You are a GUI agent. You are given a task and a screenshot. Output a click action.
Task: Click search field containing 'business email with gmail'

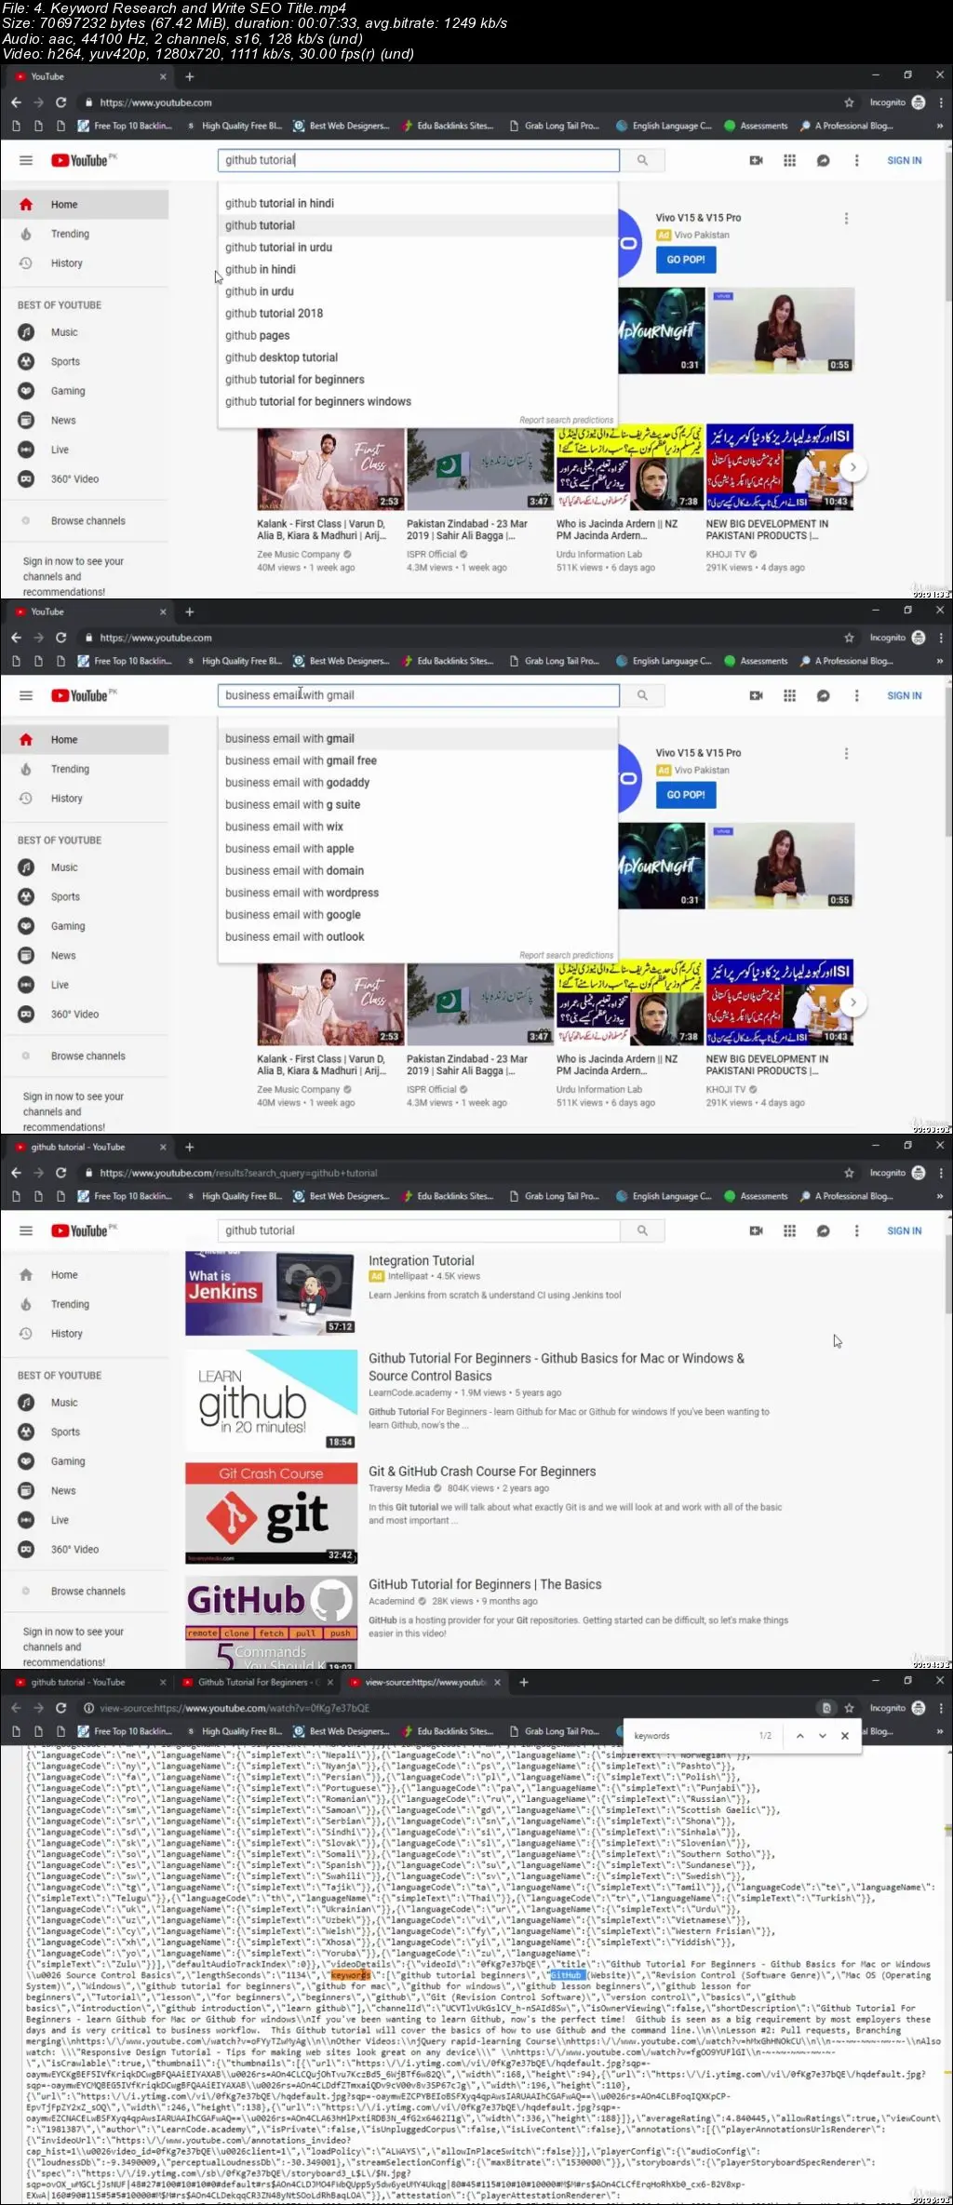(418, 695)
